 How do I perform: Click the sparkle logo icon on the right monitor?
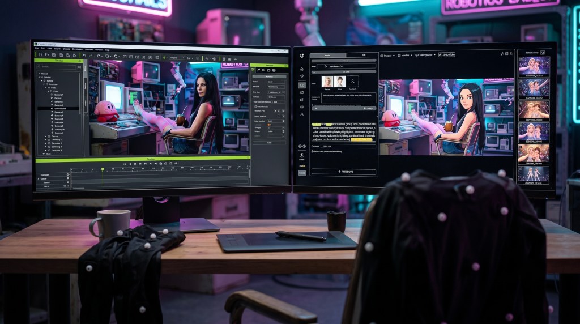point(302,56)
